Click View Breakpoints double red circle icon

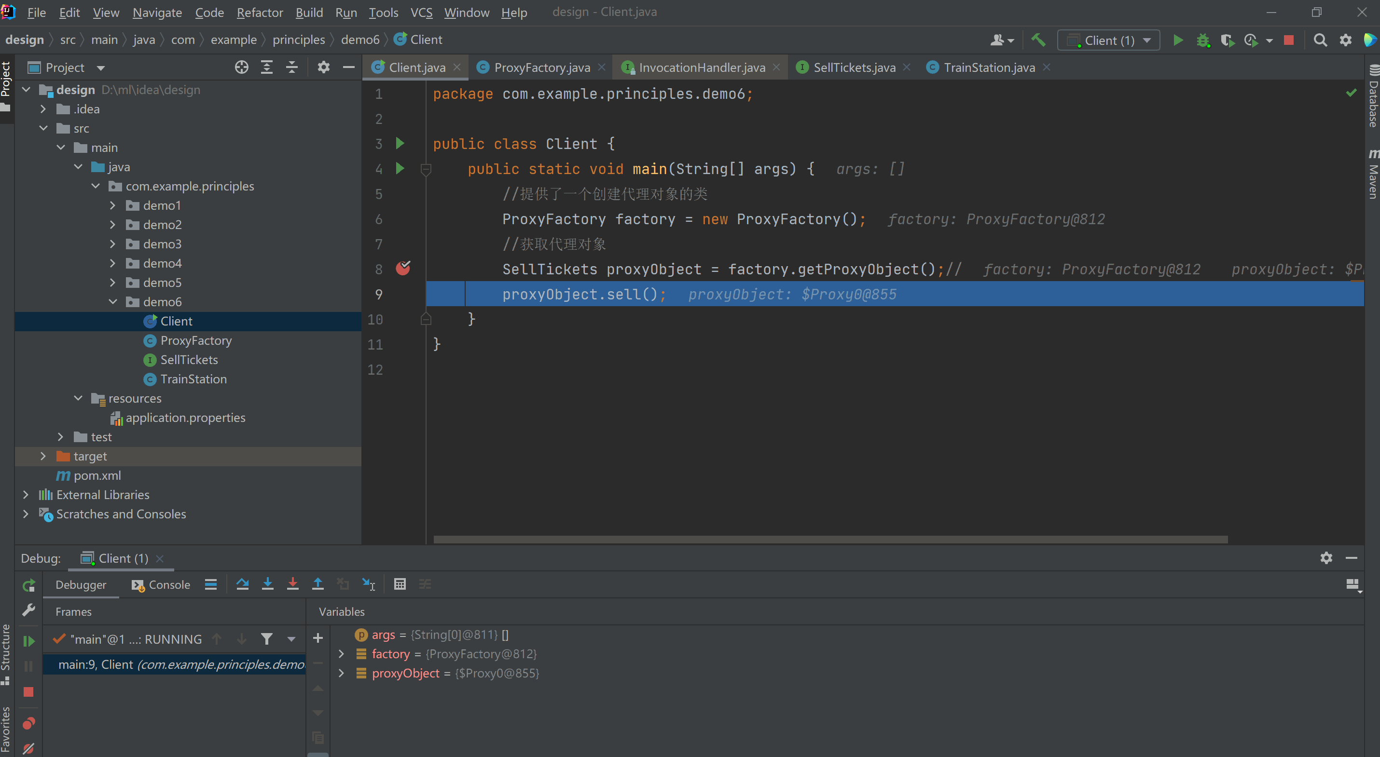coord(28,723)
